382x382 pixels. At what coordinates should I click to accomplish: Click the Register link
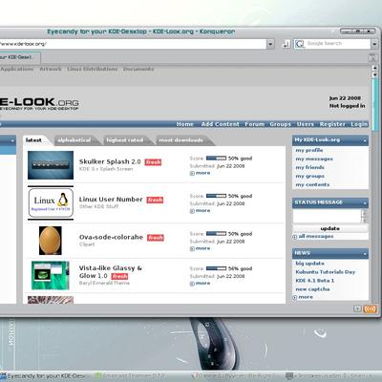coord(332,124)
